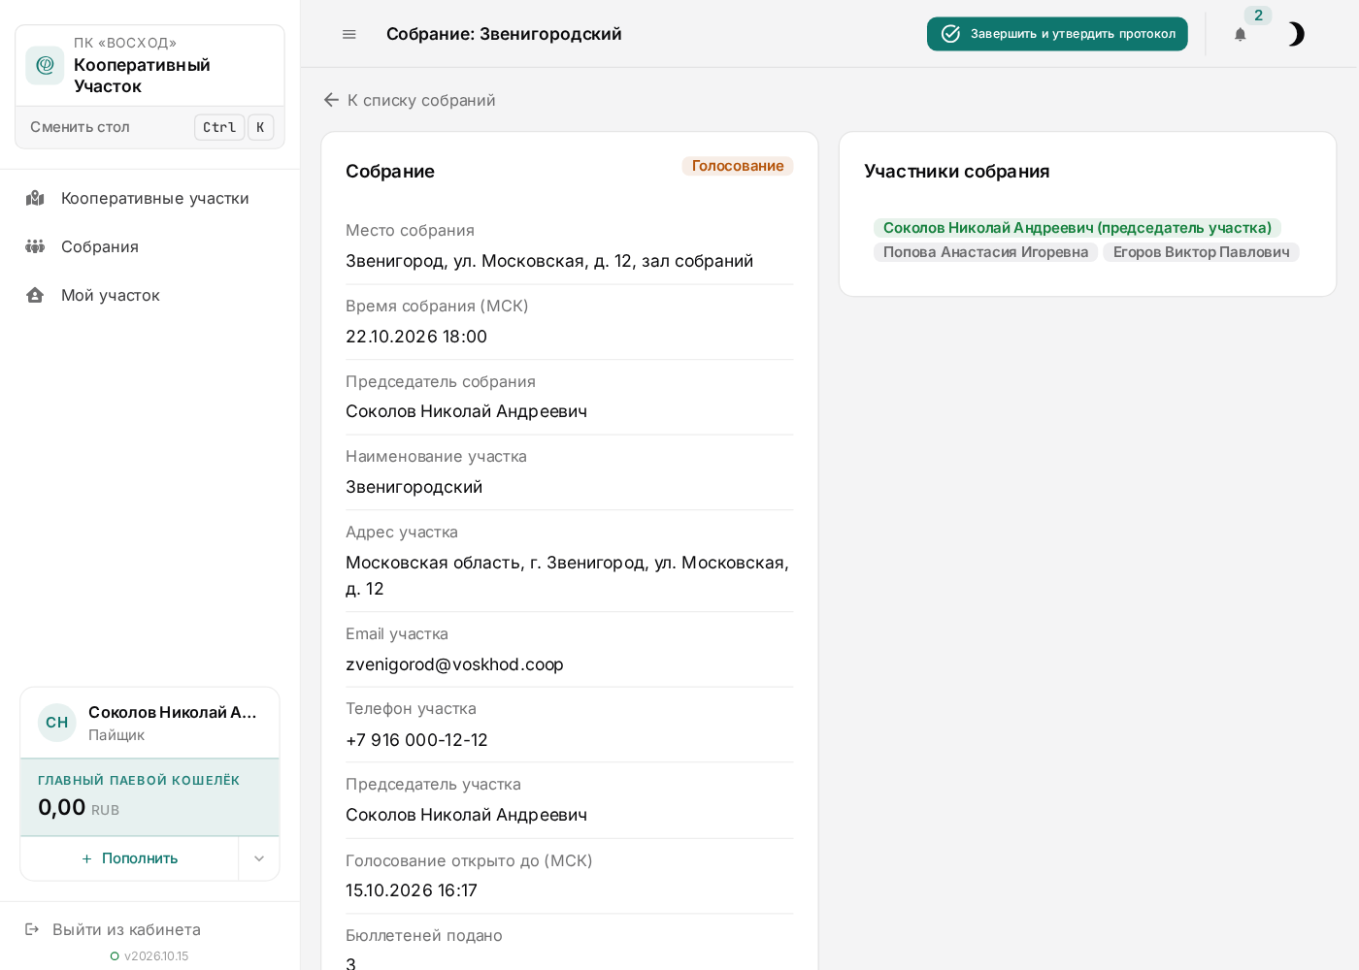This screenshot has height=970, width=1359.
Task: Click phone number +7 916 000-12-12
Action: point(416,740)
